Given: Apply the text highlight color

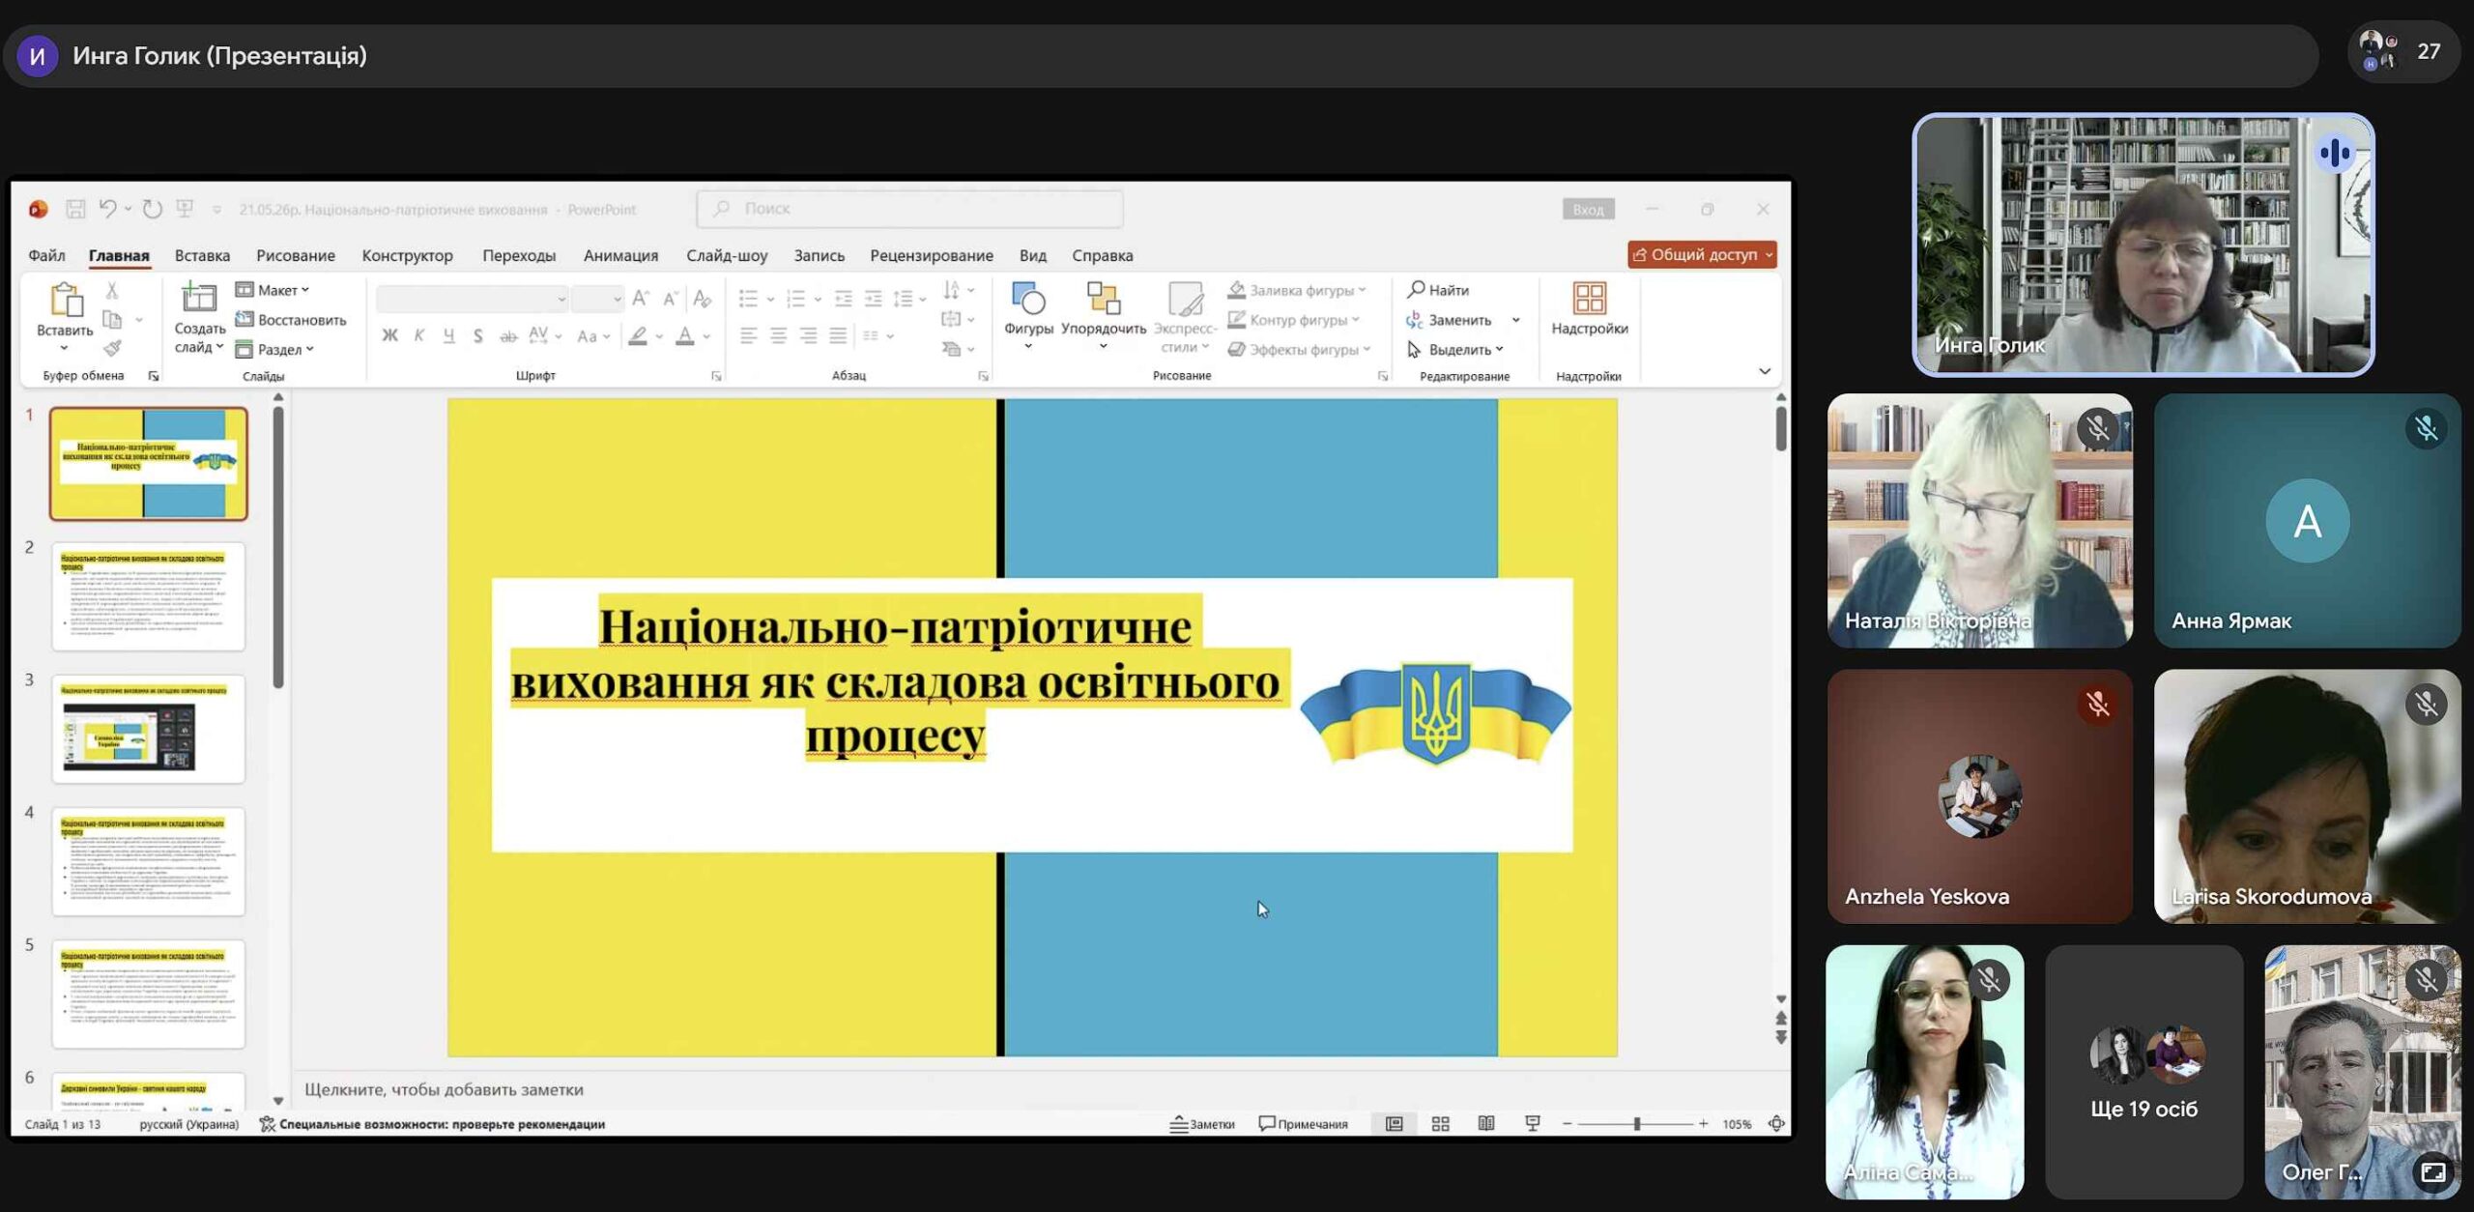Looking at the screenshot, I should pos(638,335).
